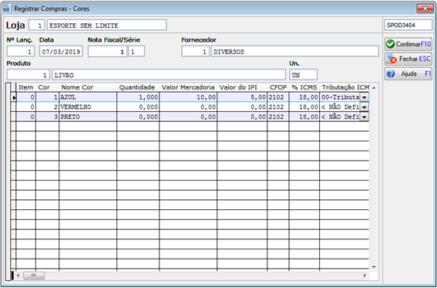
Task: Click the blue question mark Ajuda icon
Action: (391, 73)
